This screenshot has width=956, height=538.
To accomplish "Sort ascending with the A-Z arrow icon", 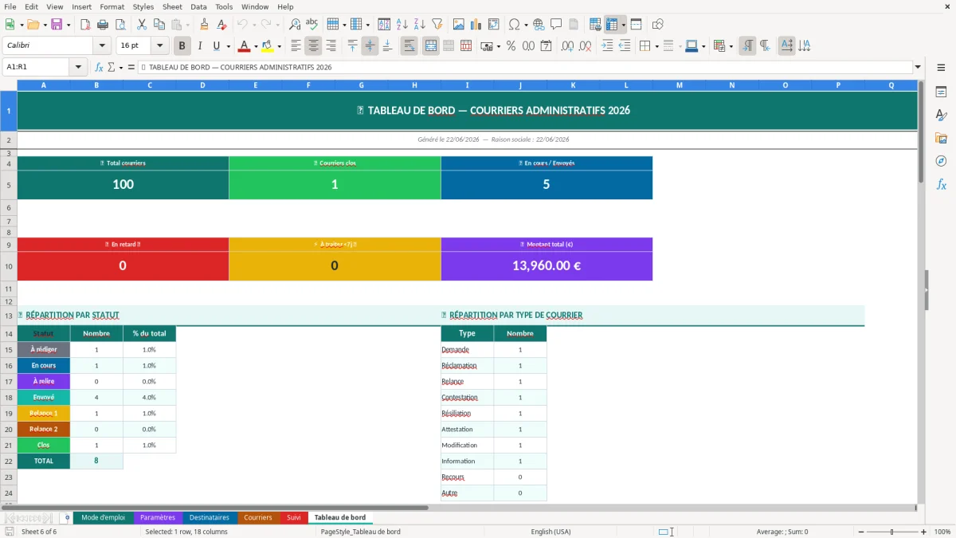I will pos(402,25).
